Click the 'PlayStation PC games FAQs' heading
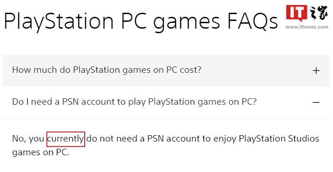Screen dimensions: 333x172 pos(141,21)
